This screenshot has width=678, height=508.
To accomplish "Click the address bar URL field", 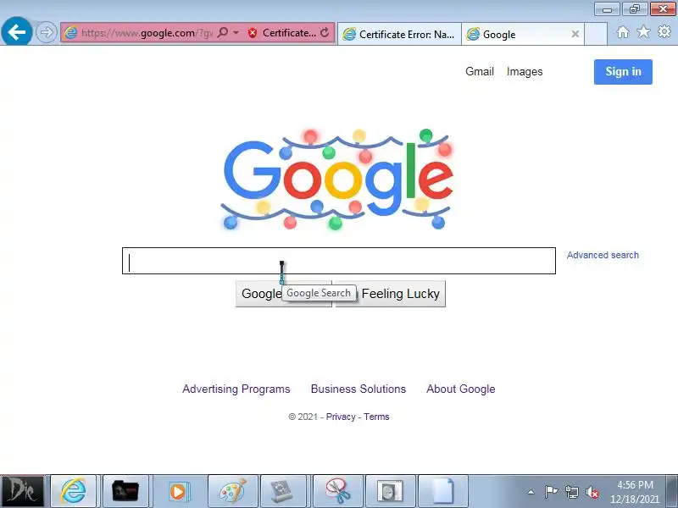I will click(146, 33).
